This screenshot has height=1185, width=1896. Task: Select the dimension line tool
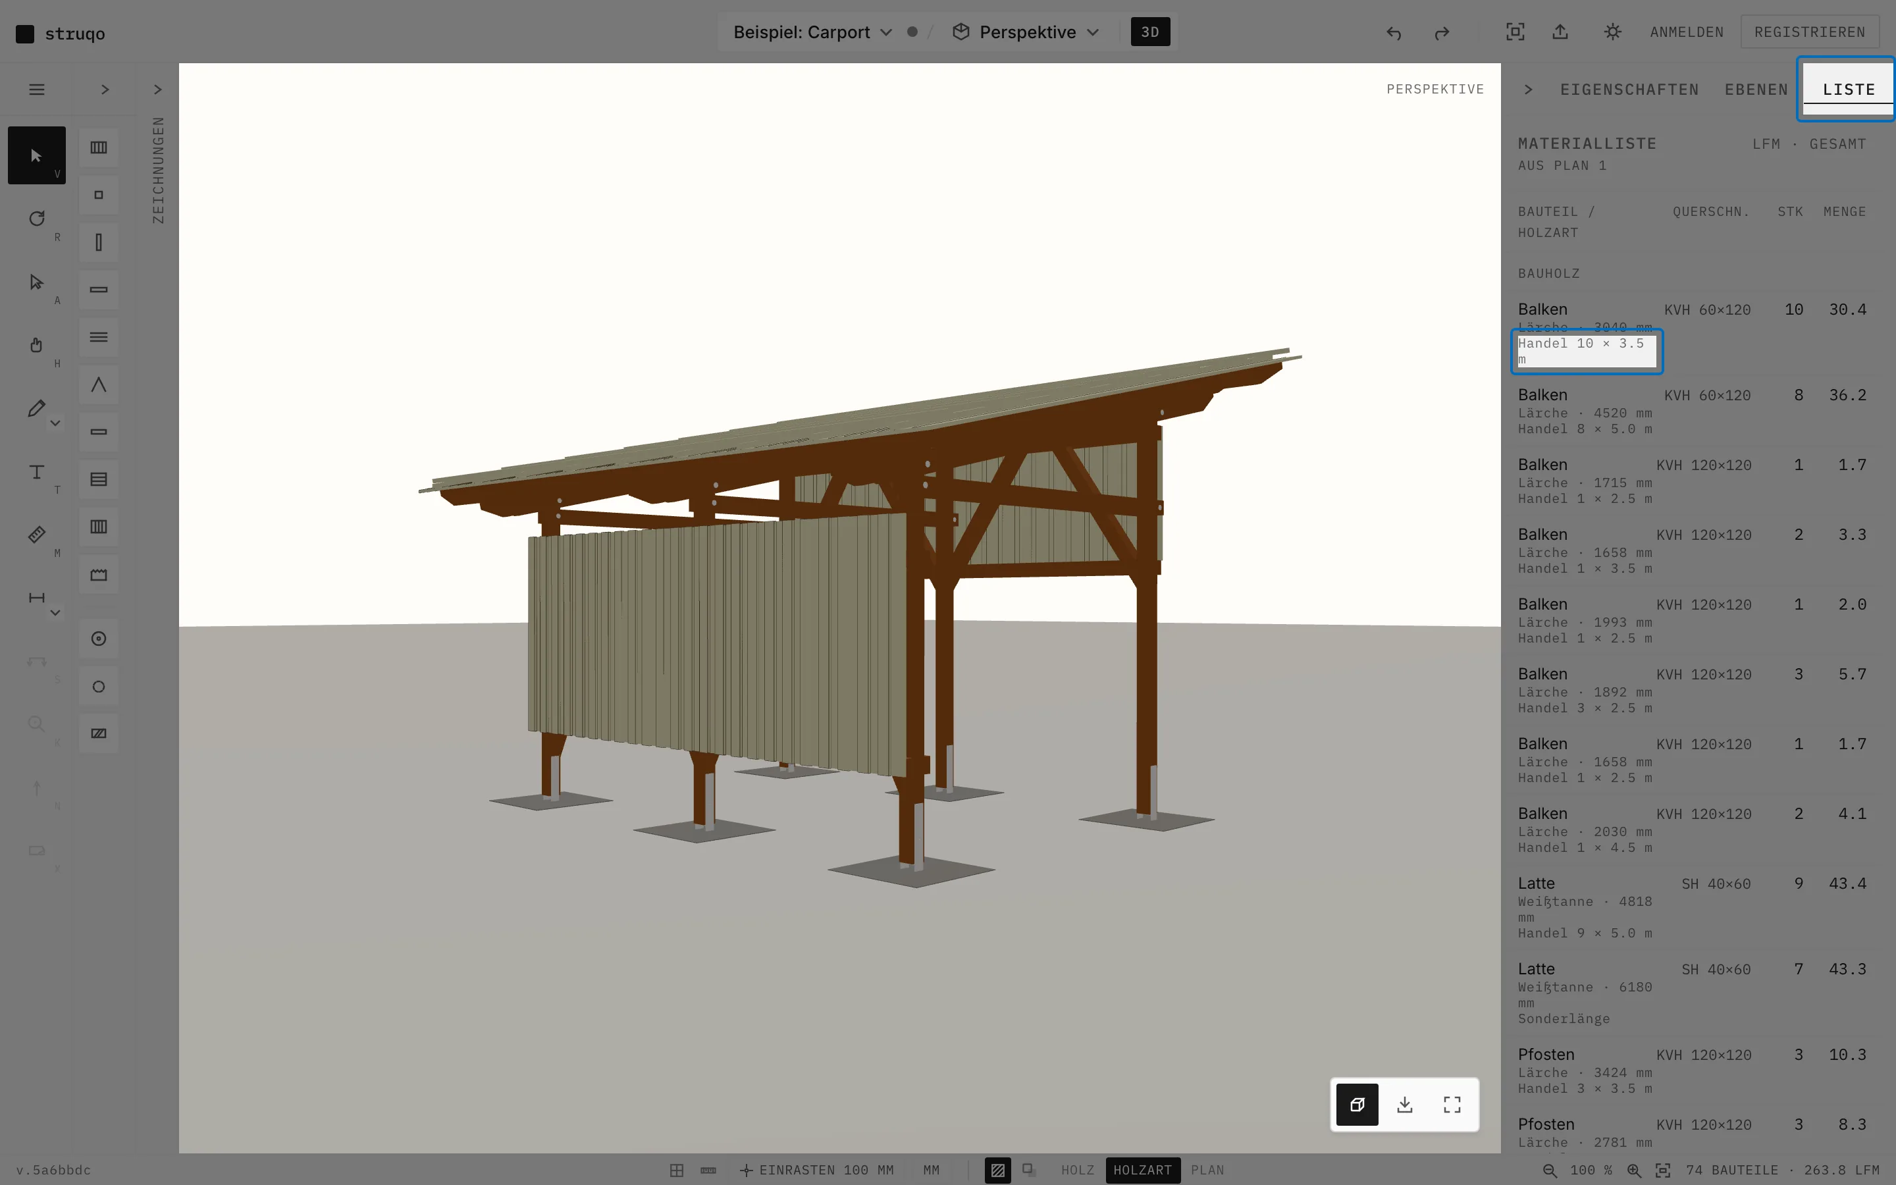click(36, 598)
